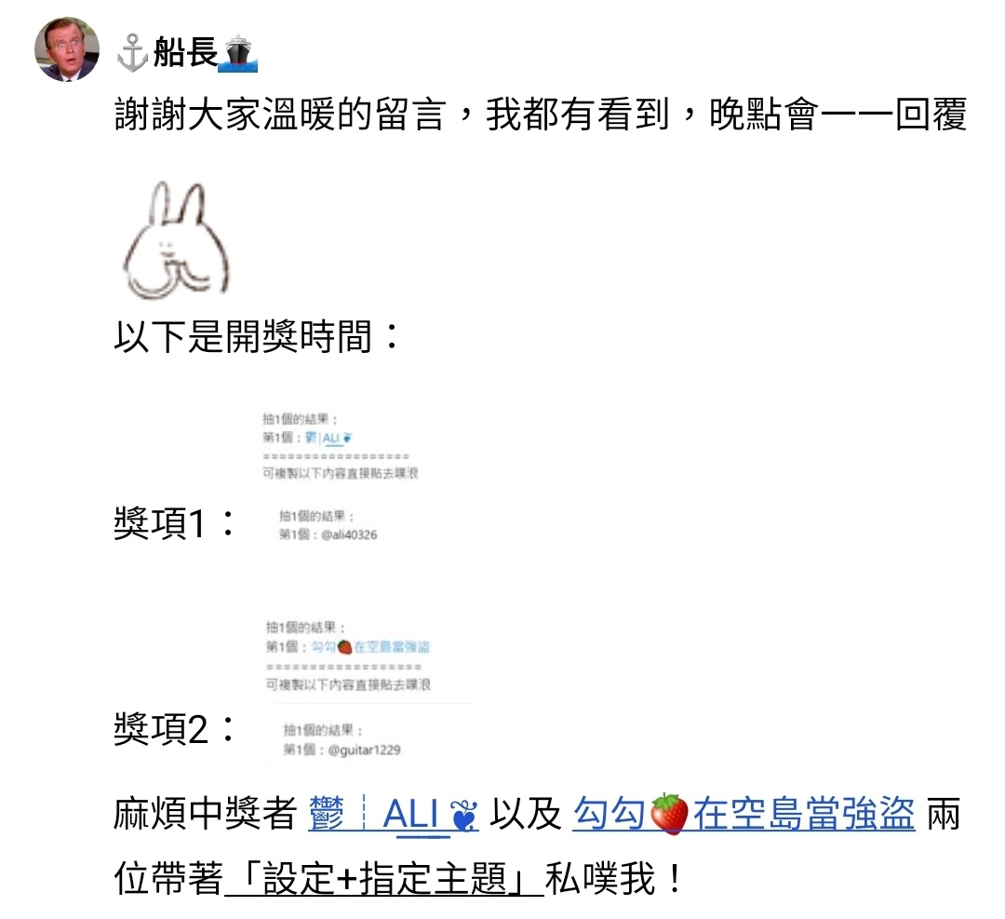Open the poster's profile avatar photo

[67, 49]
